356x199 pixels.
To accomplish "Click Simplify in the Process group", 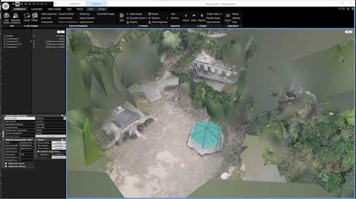I will click(x=132, y=22).
